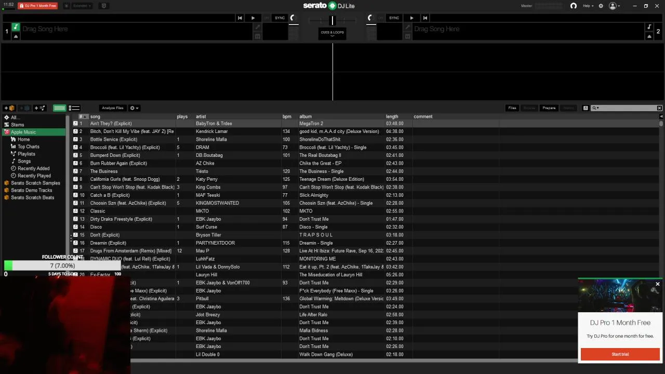The image size is (665, 374).
Task: Open the user account dropdown
Action: coord(615,6)
